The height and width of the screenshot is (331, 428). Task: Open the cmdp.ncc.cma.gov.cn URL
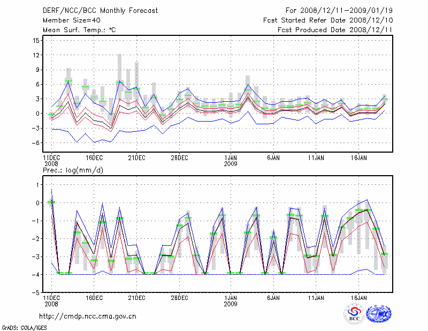coord(88,316)
